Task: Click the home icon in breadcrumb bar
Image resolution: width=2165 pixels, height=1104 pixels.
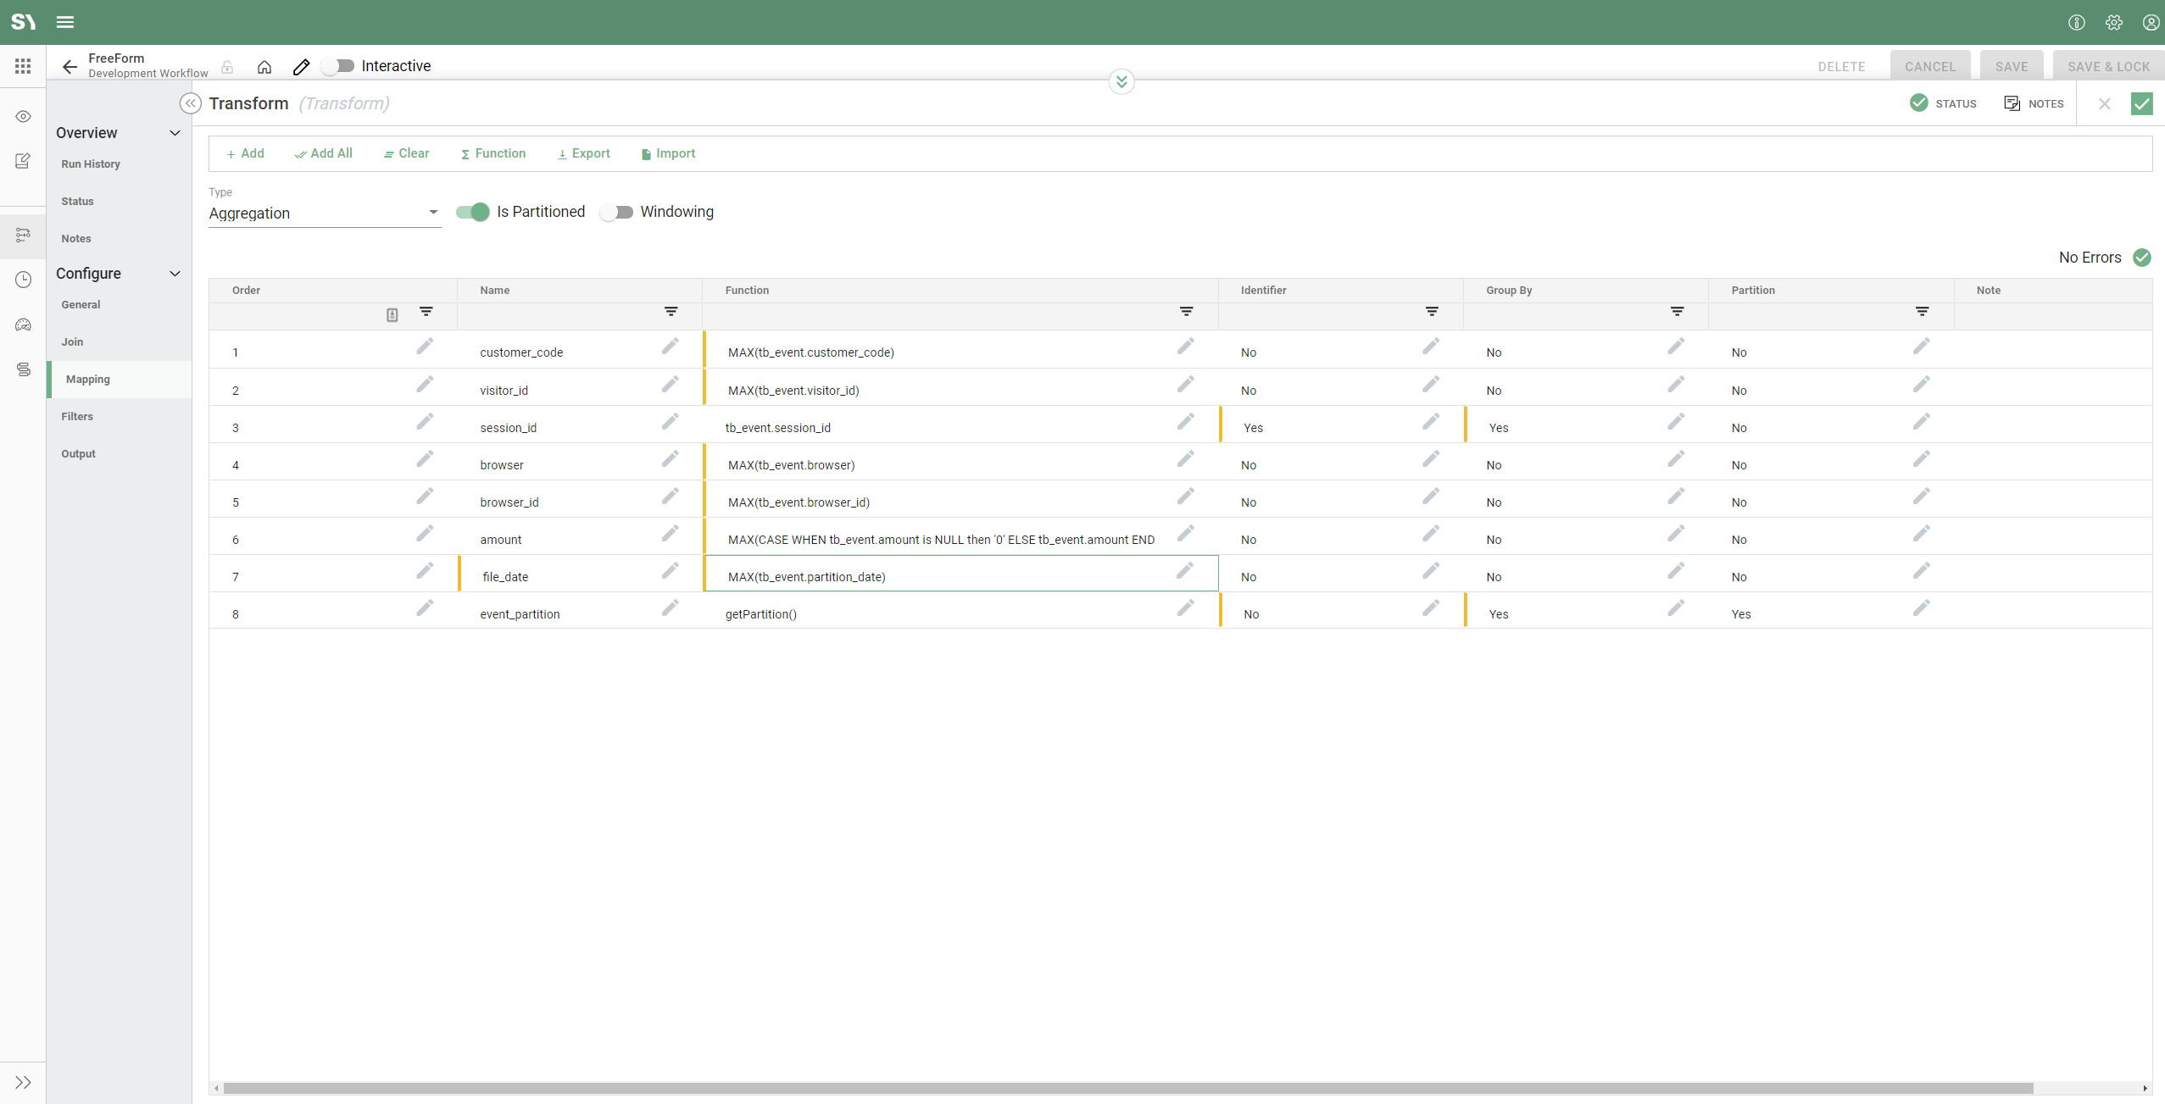Action: [264, 67]
